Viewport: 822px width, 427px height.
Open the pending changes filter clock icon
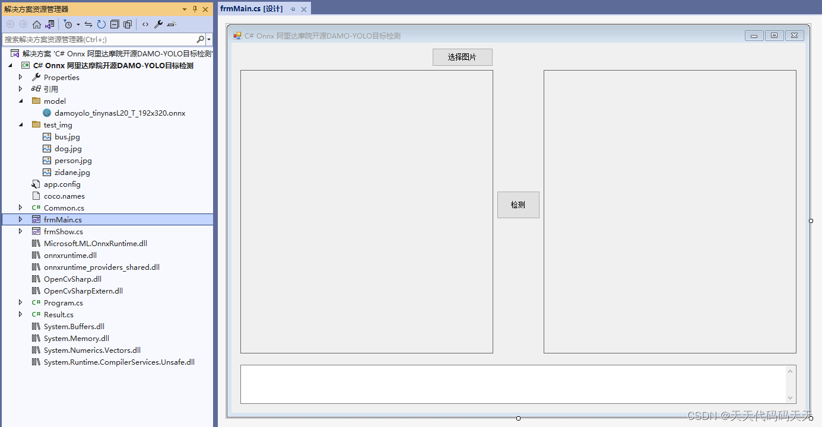68,24
